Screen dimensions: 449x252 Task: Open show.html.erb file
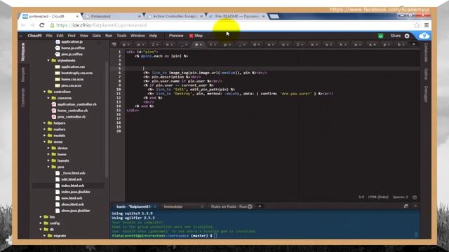tap(72, 204)
